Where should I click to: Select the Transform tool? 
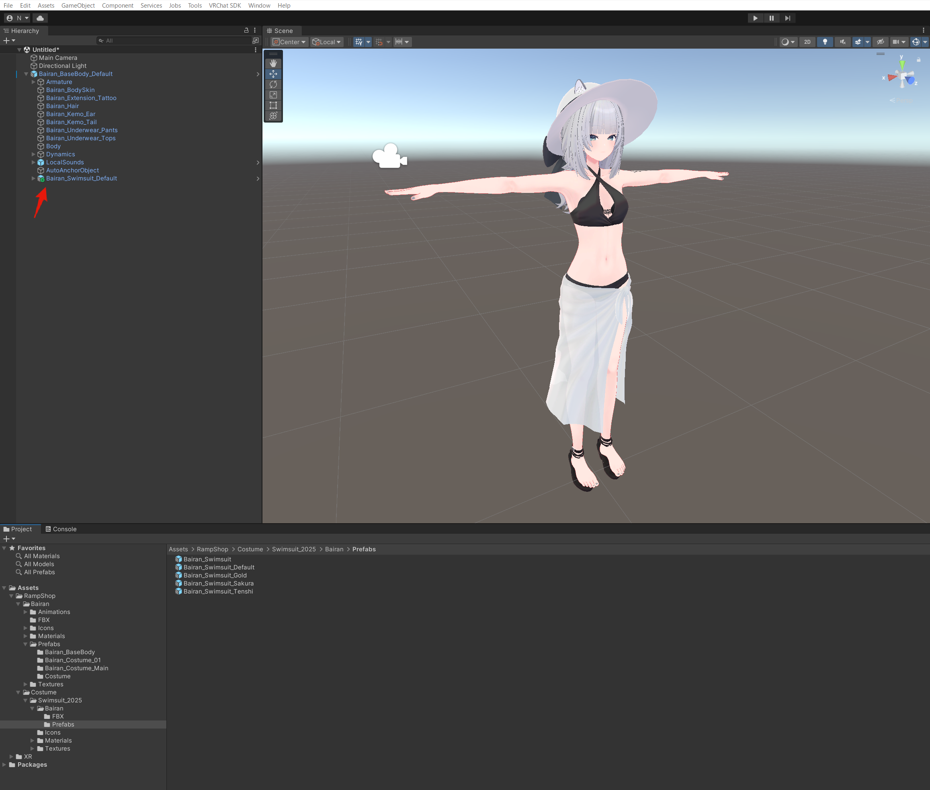(273, 116)
